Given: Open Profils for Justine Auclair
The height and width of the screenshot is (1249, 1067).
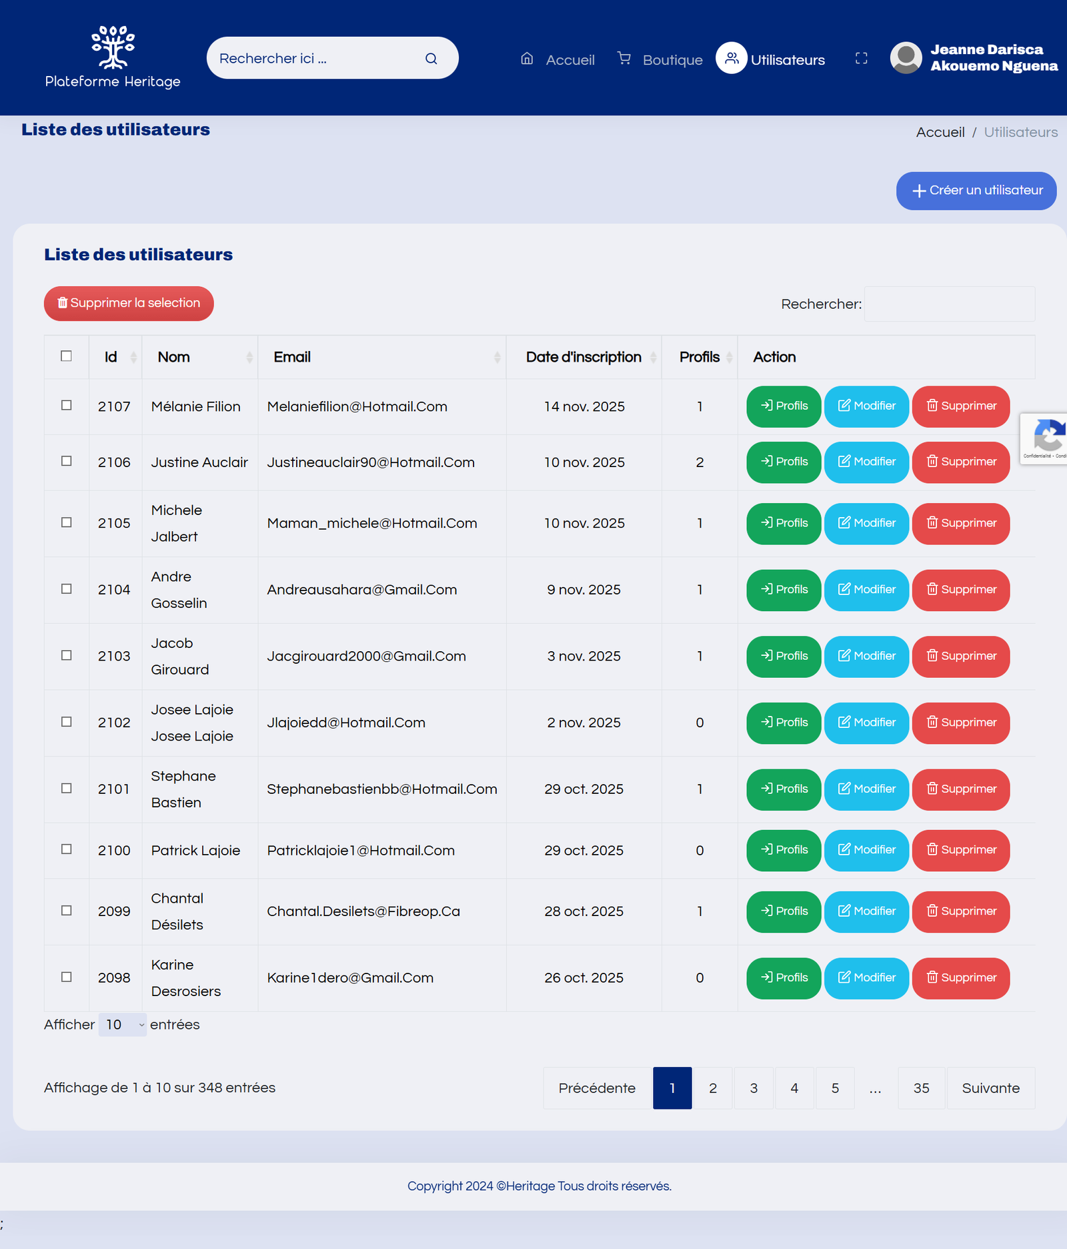Looking at the screenshot, I should (784, 462).
